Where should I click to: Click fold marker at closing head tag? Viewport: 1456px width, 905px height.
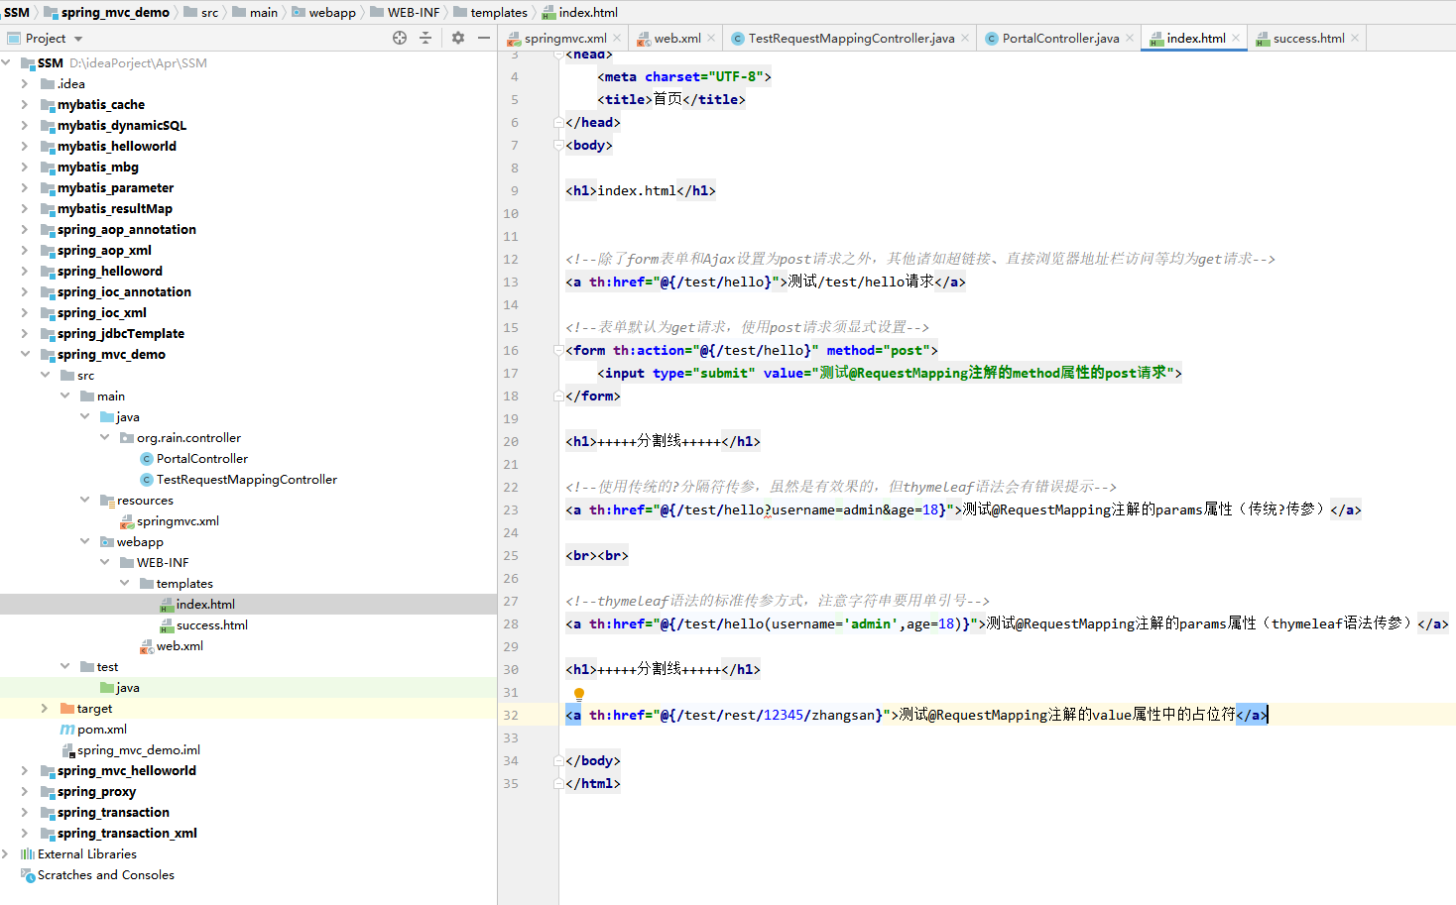(558, 122)
